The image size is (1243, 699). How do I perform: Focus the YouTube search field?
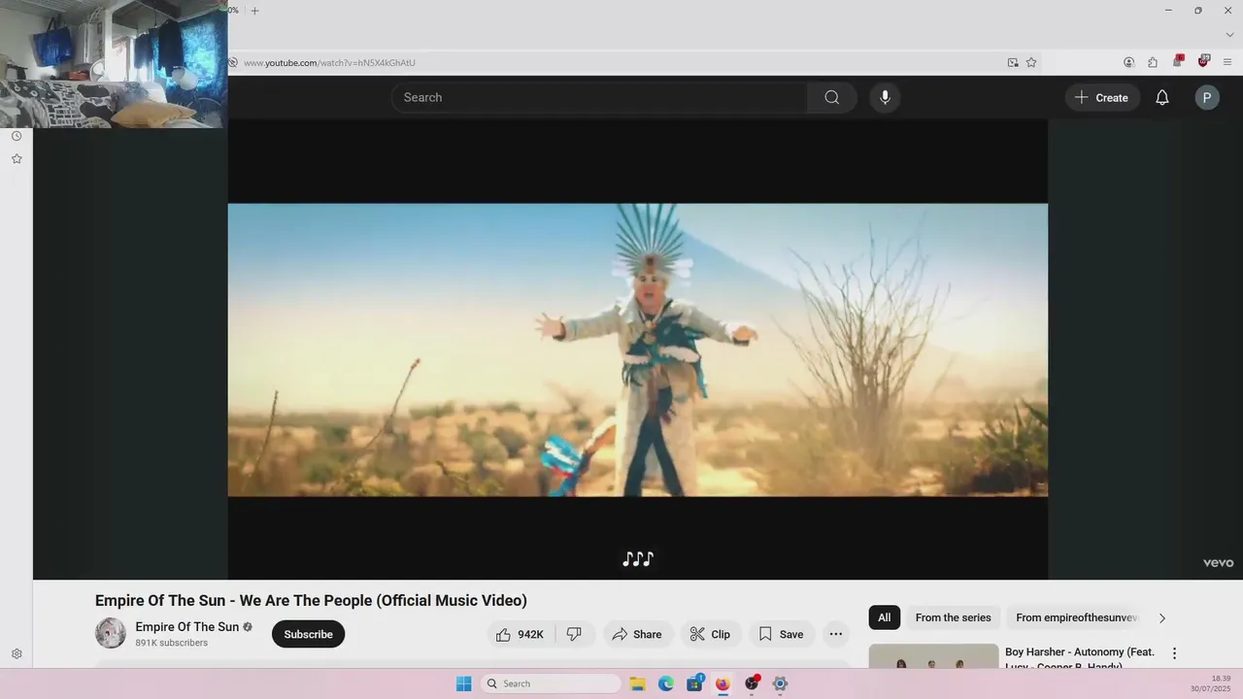[599, 97]
